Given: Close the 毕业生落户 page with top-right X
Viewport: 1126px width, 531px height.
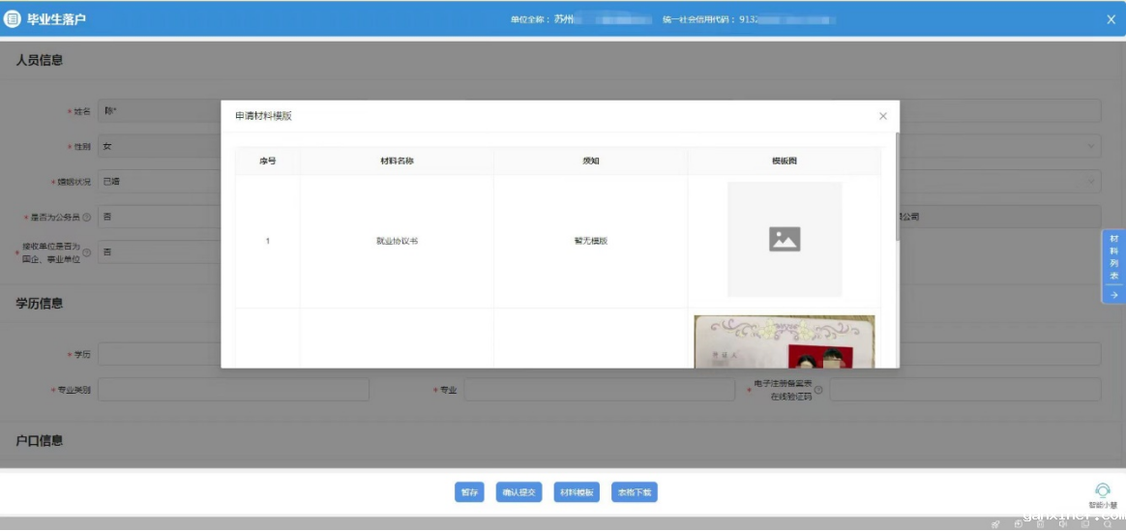Looking at the screenshot, I should coord(1111,19).
